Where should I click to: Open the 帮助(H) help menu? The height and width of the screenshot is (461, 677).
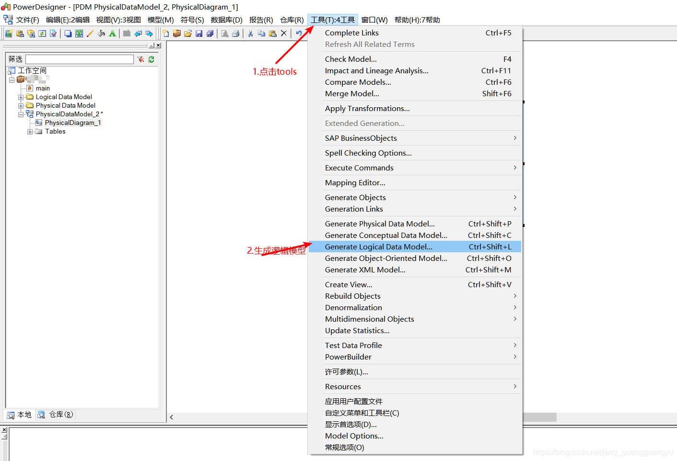click(x=417, y=20)
